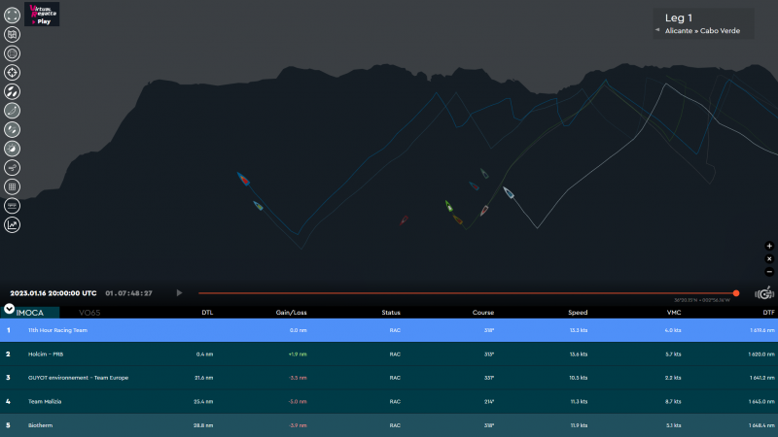Click the replay speed icon beside timeline
Screen dimensions: 778x437
(764, 293)
